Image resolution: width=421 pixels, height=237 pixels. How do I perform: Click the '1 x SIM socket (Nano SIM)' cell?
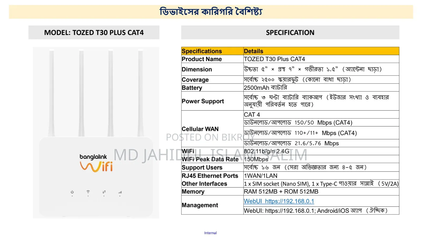coord(321,184)
